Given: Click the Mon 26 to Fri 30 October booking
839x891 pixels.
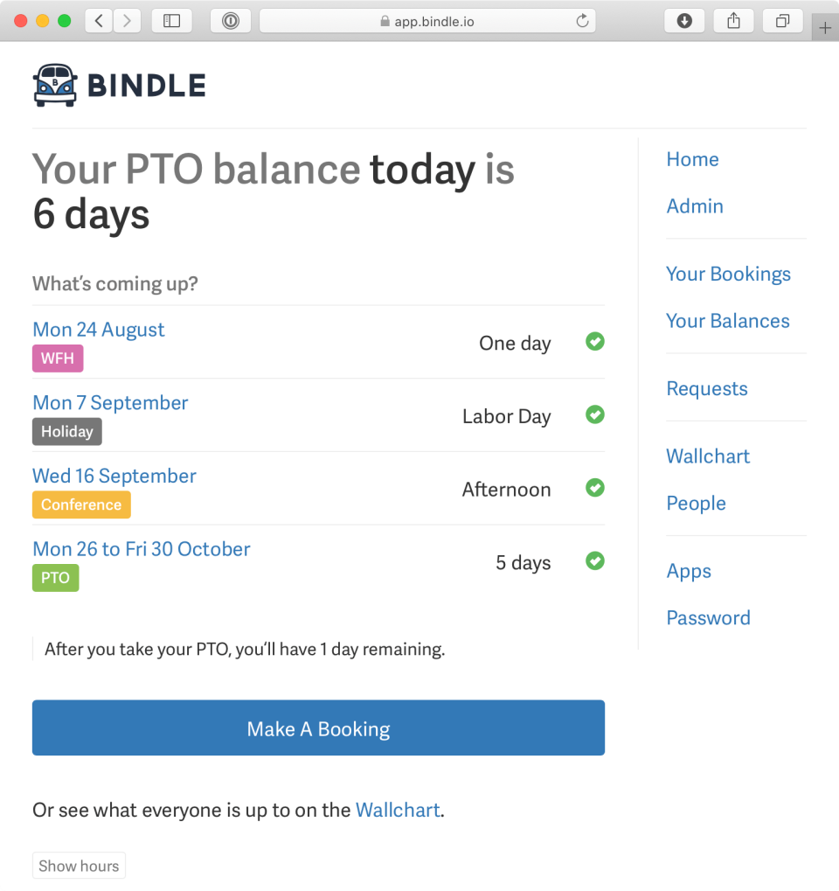Looking at the screenshot, I should click(141, 549).
